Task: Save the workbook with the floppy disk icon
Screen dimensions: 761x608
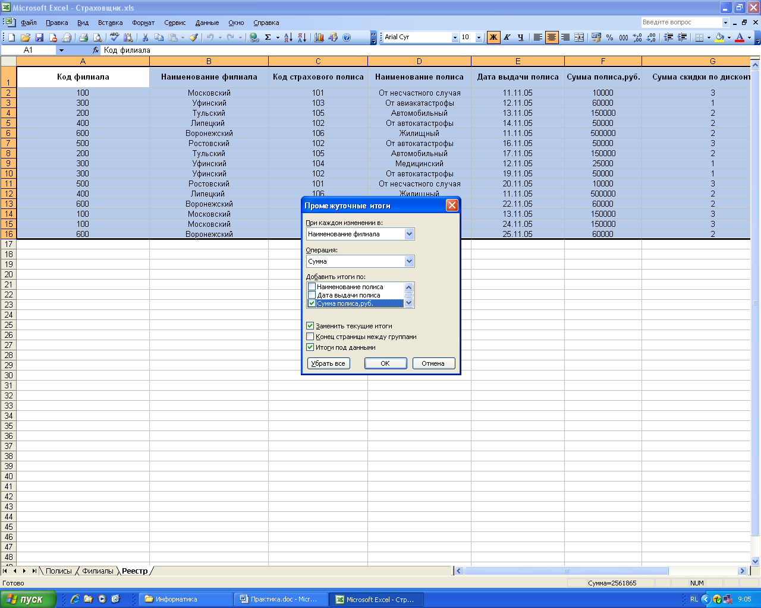Action: (39, 37)
